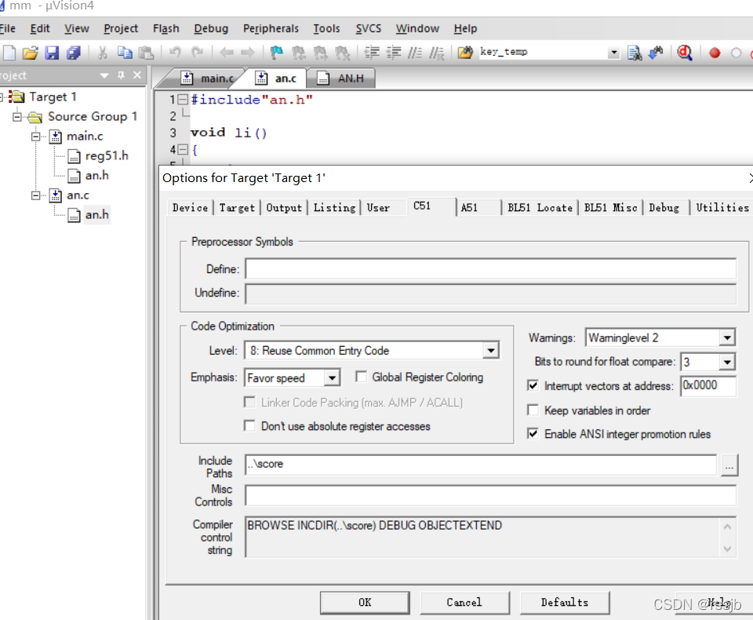Go to next bookmark icon
753x620 pixels.
click(x=320, y=53)
